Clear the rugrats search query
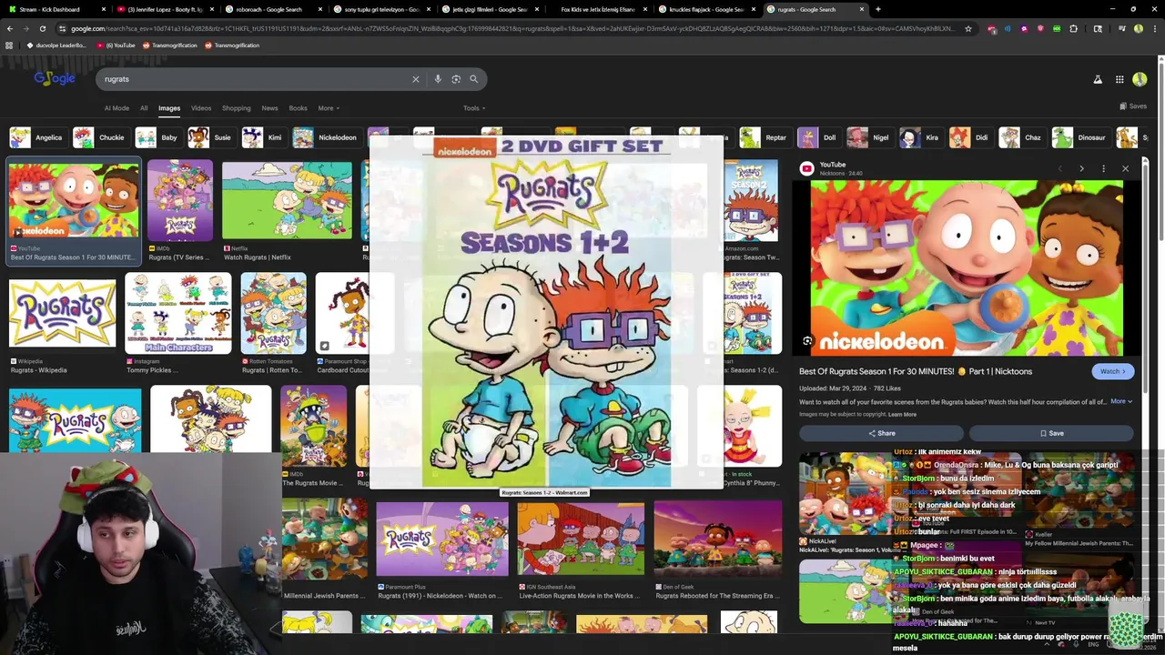This screenshot has height=655, width=1165. (416, 79)
